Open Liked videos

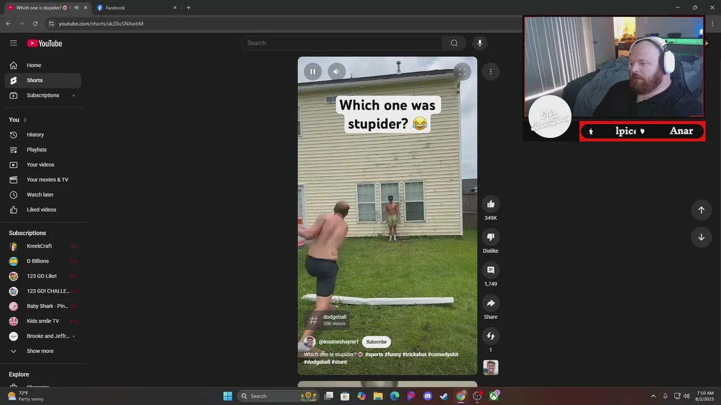click(43, 210)
